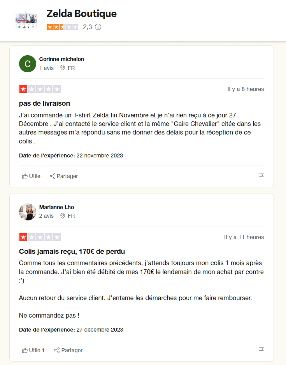Click the location pin icon for Marianne Lho
The width and height of the screenshot is (286, 365).
[x=63, y=216]
